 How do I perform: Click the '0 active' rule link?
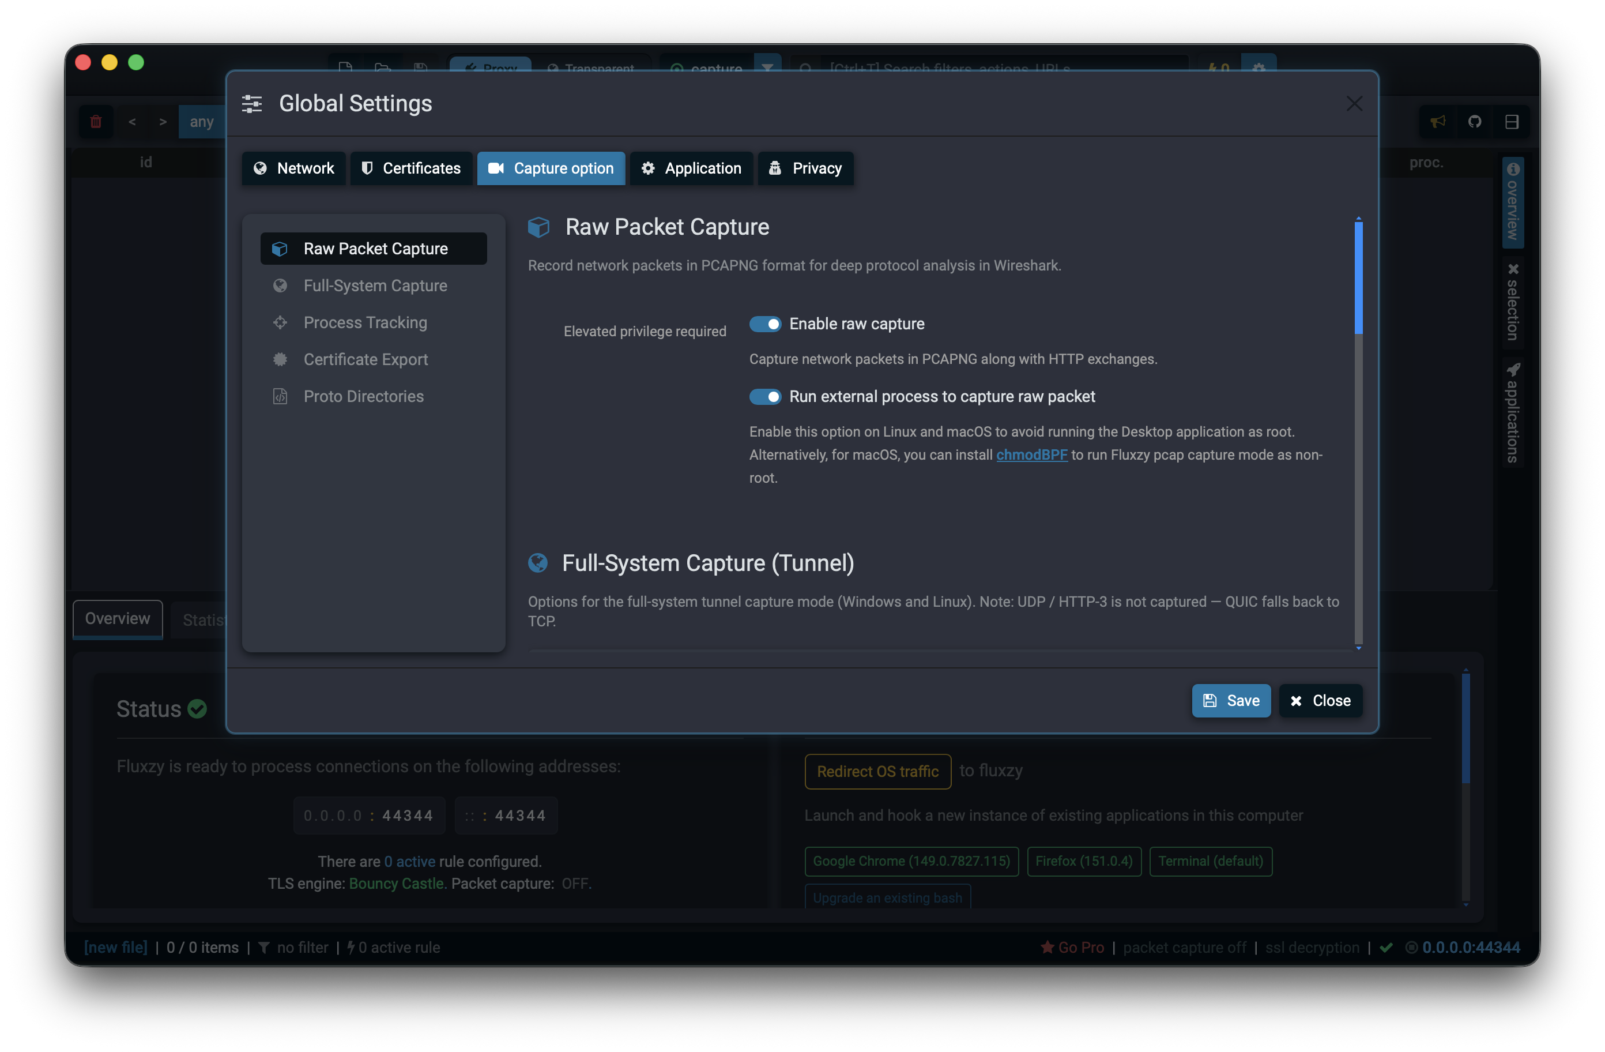(x=410, y=862)
